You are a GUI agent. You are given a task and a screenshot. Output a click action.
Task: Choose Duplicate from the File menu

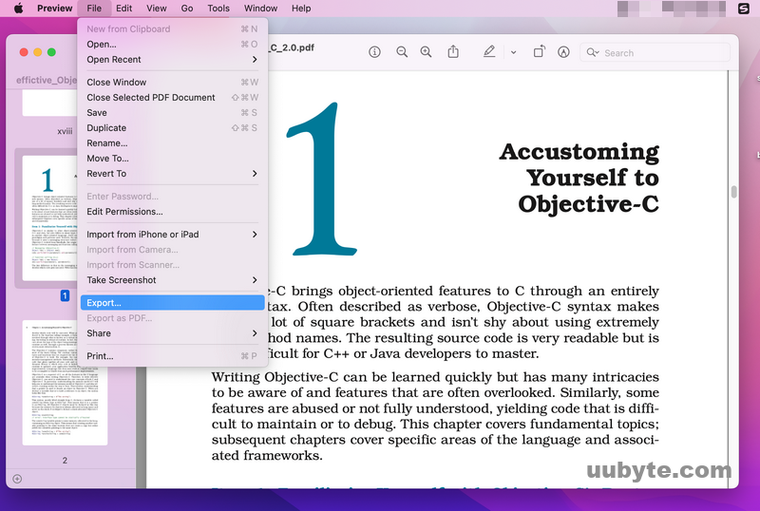pos(172,128)
